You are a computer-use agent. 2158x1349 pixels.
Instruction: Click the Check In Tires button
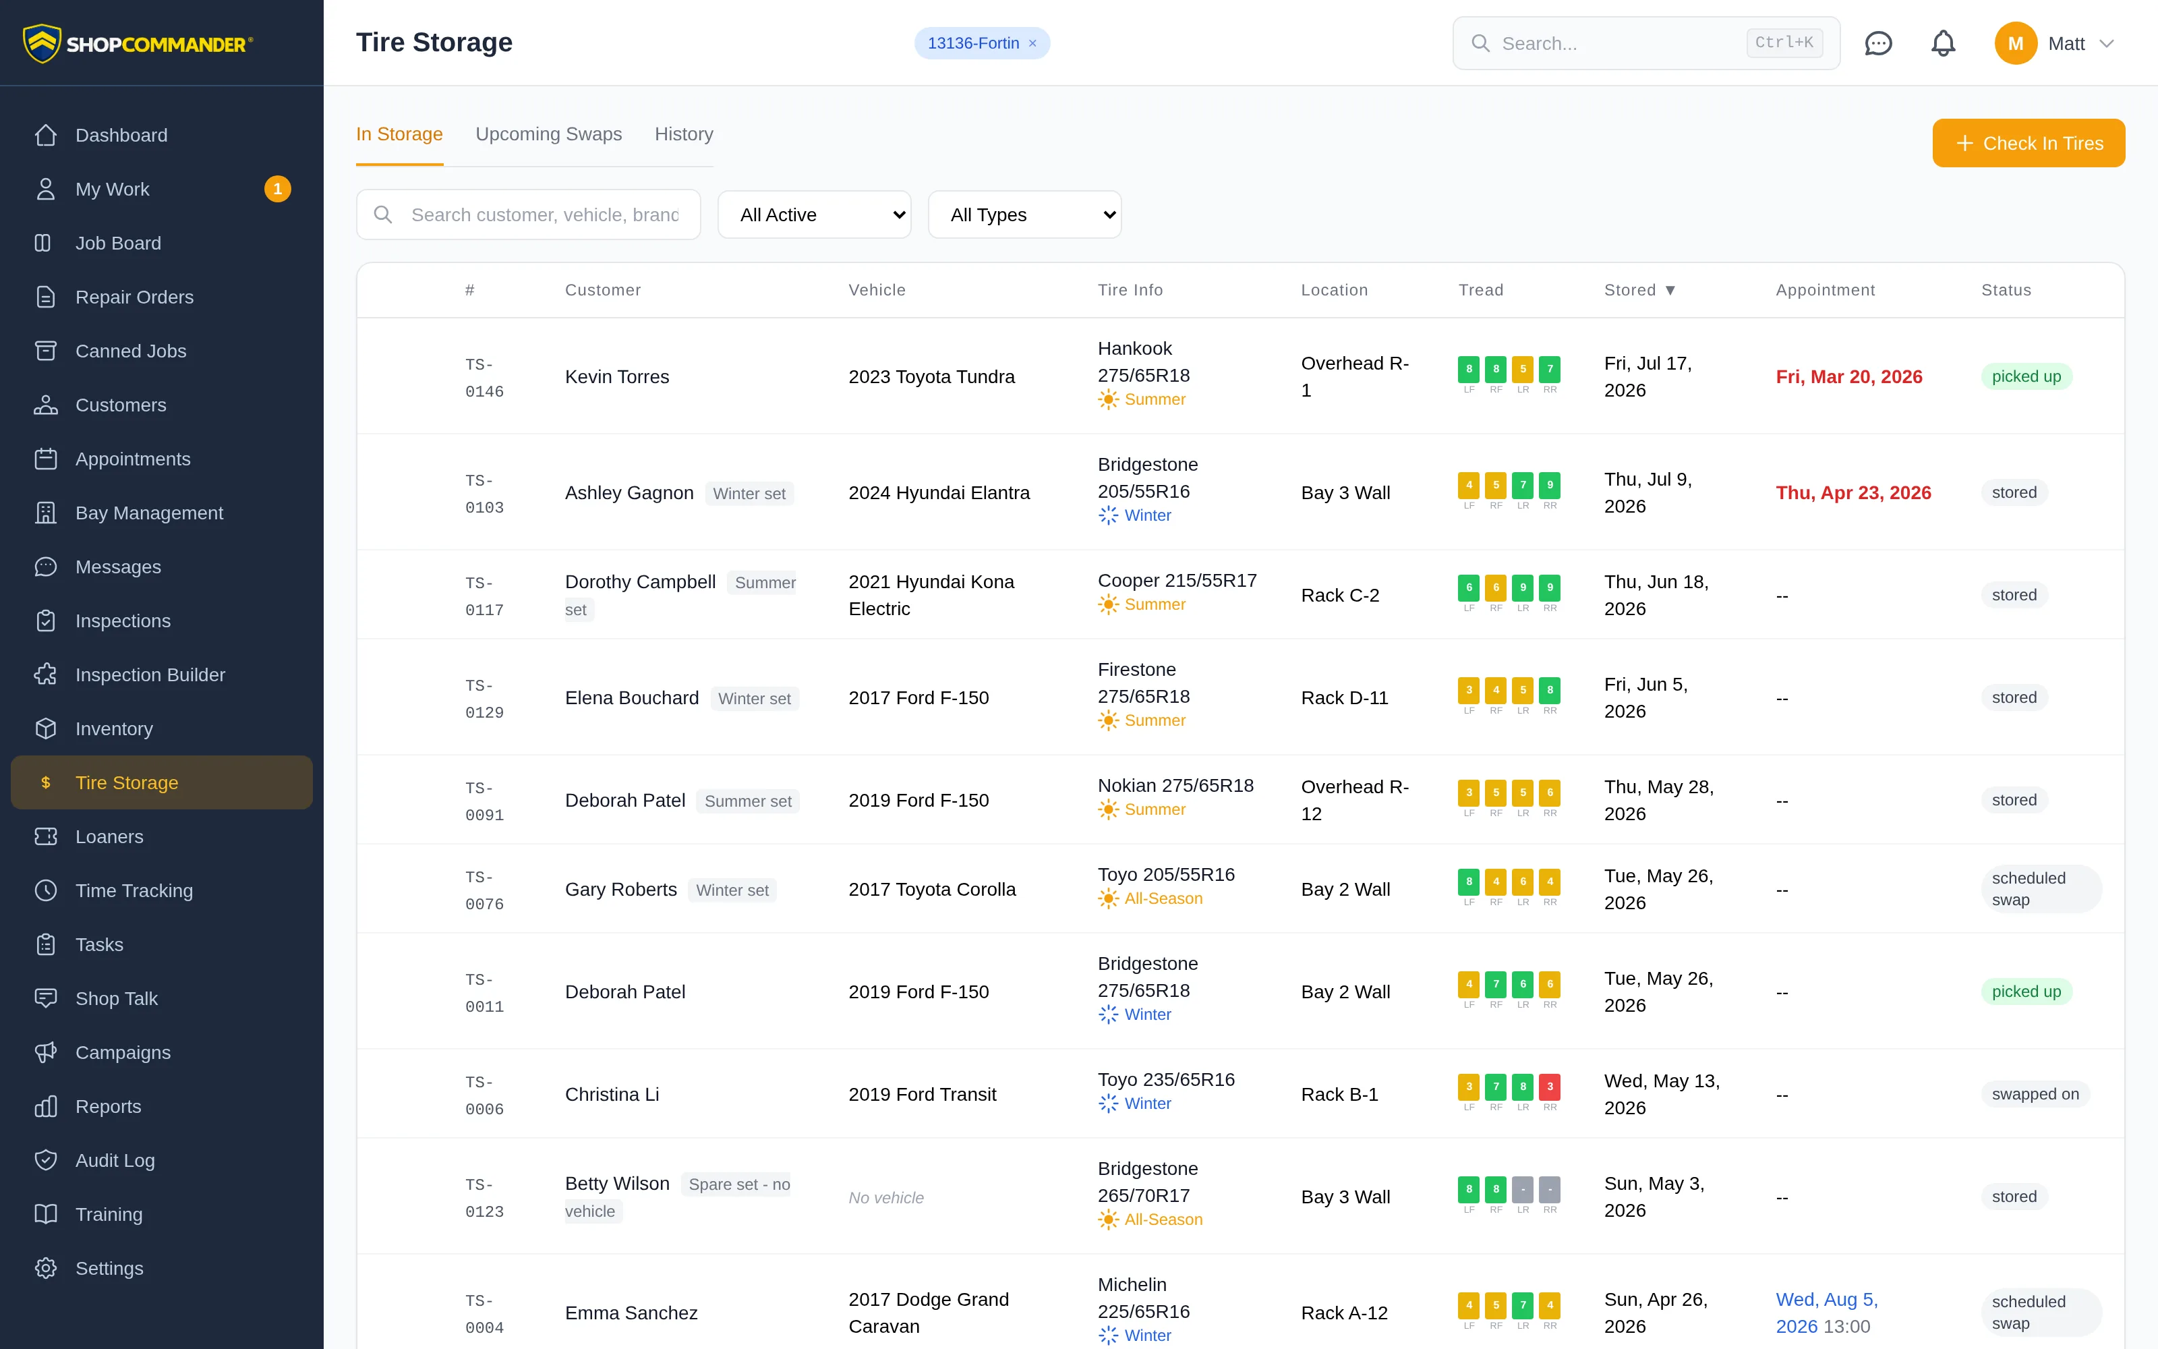coord(2029,143)
